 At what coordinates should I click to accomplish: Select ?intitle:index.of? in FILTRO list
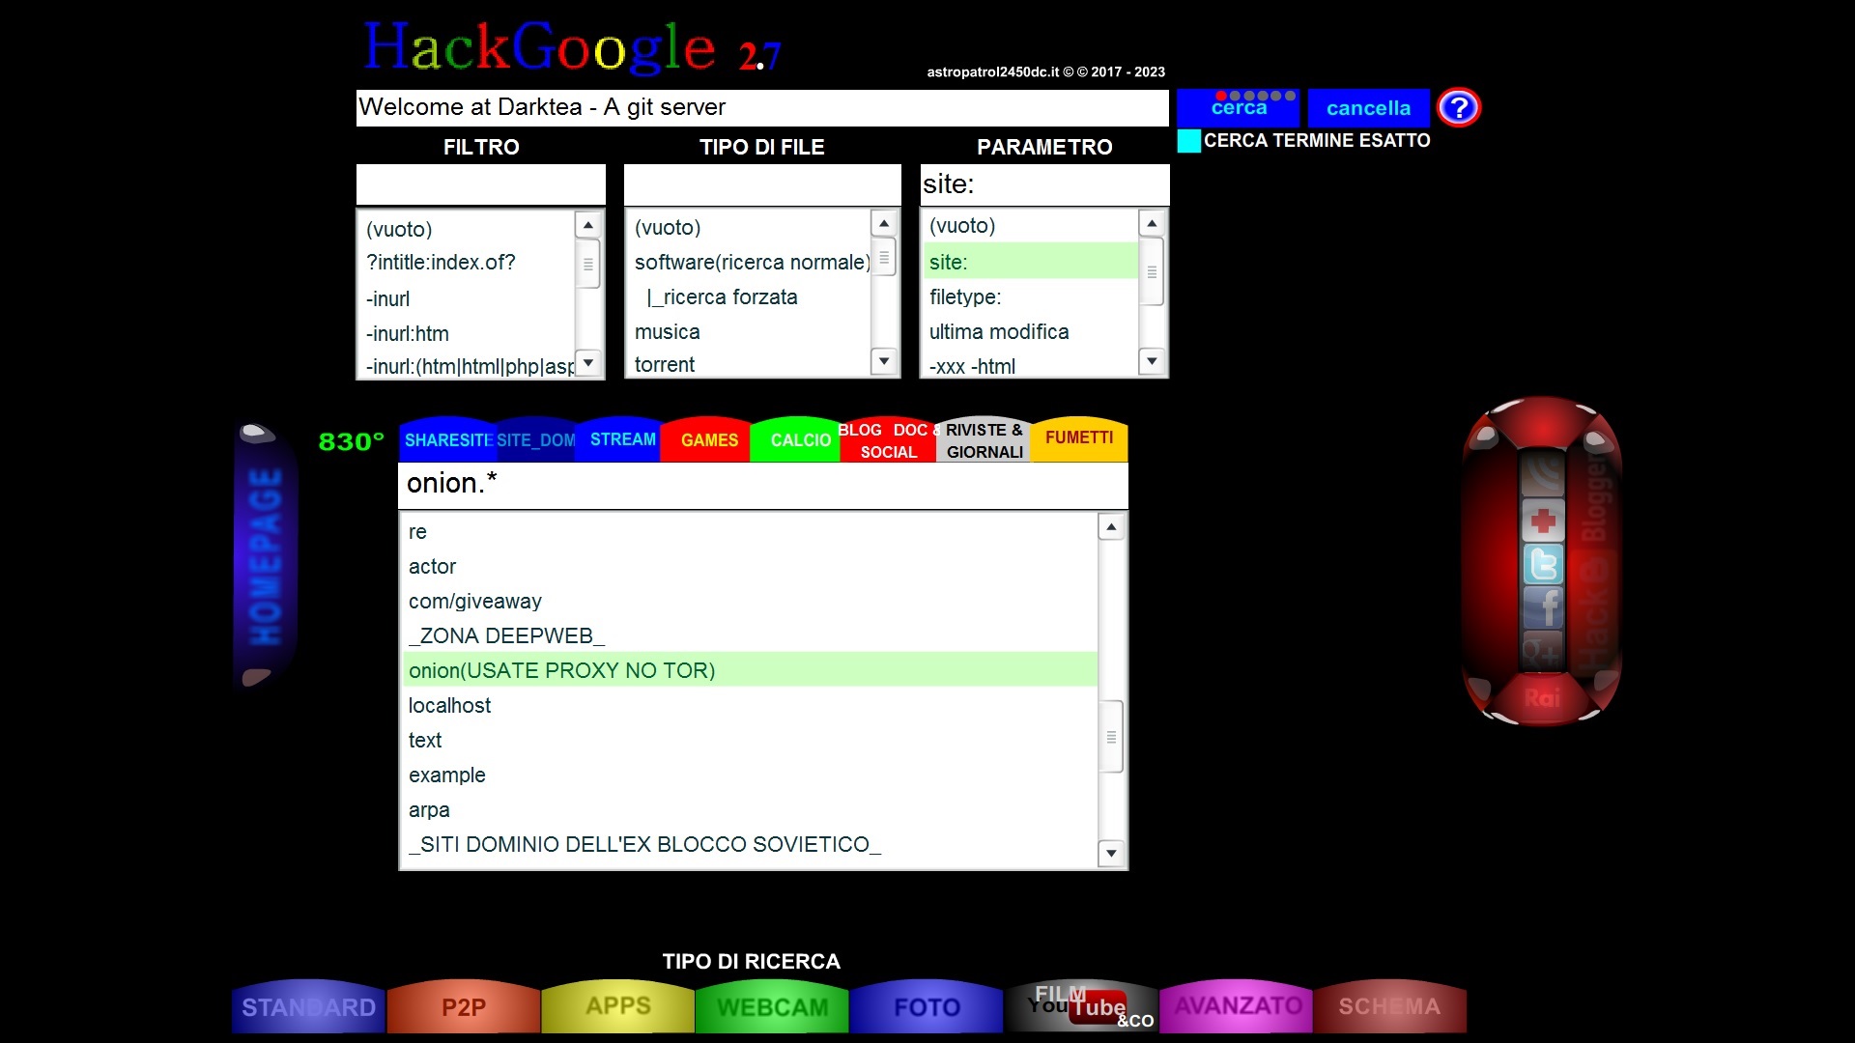click(x=466, y=263)
